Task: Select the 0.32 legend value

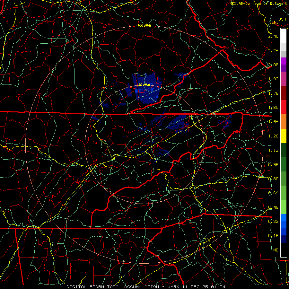Action: point(273,222)
